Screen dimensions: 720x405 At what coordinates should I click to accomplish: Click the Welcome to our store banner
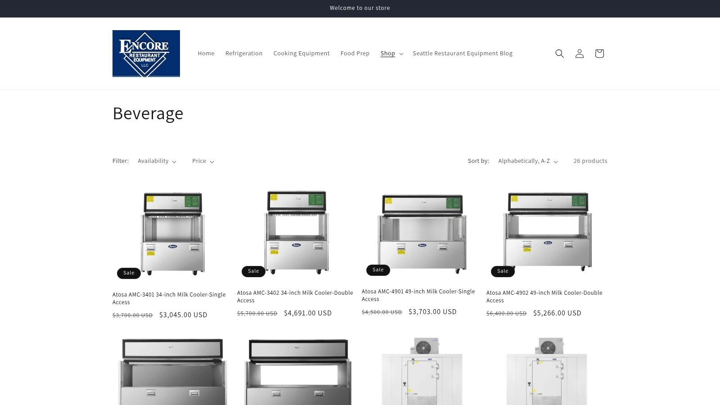point(360,8)
